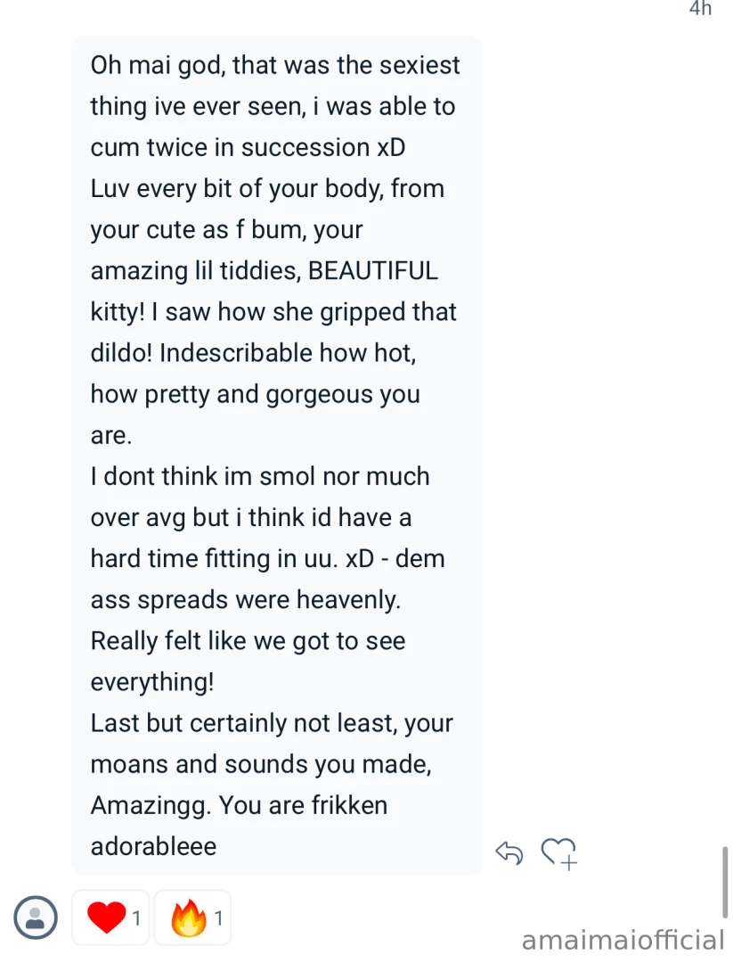Click the short line reading "are."
Screen dimensions: 733x963
(110, 435)
